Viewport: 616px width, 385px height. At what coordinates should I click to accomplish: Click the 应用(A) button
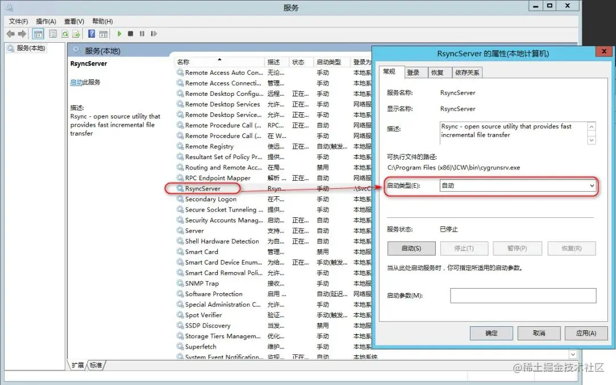(x=586, y=333)
